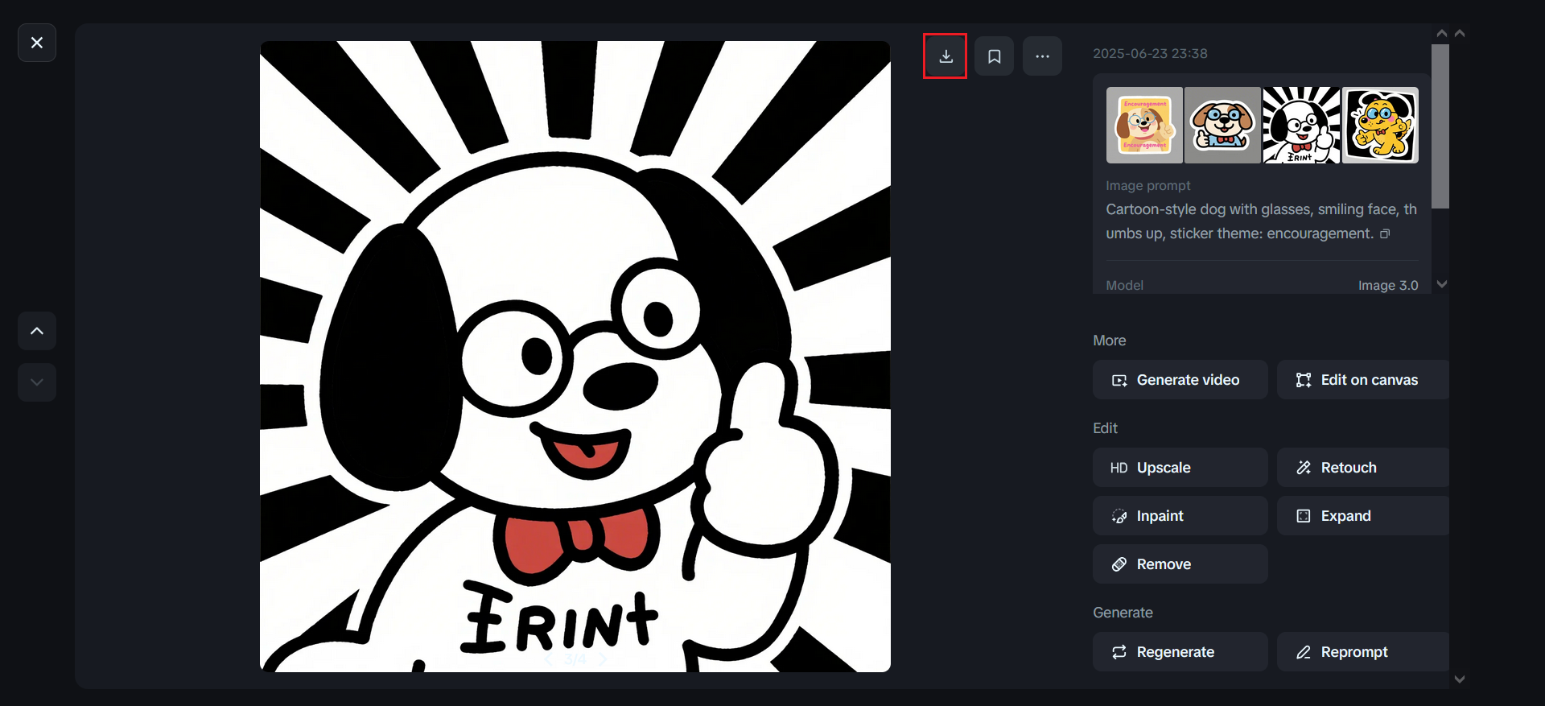This screenshot has height=706, width=1545.
Task: Open the three-dot more options menu
Action: [1042, 56]
